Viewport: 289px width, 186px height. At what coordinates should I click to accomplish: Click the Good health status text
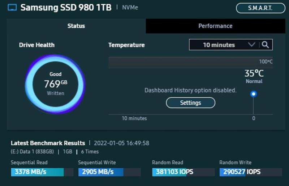(56, 74)
